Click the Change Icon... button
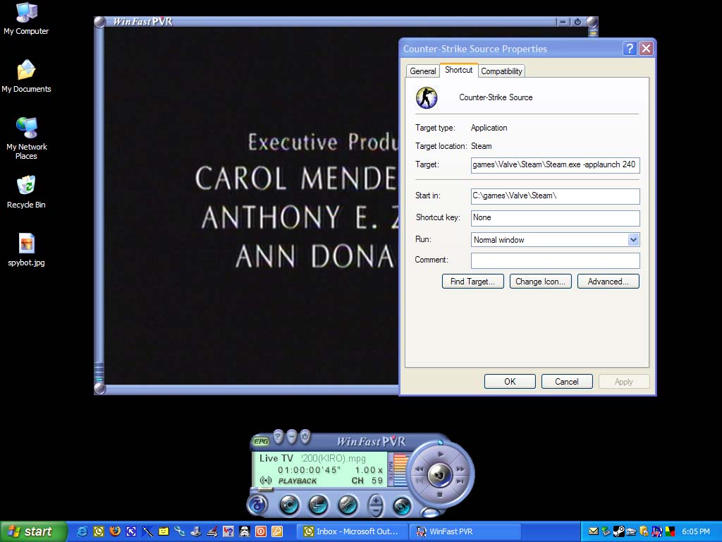 pyautogui.click(x=541, y=282)
